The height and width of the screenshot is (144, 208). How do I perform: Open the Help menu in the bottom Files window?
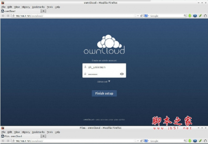click(x=58, y=132)
